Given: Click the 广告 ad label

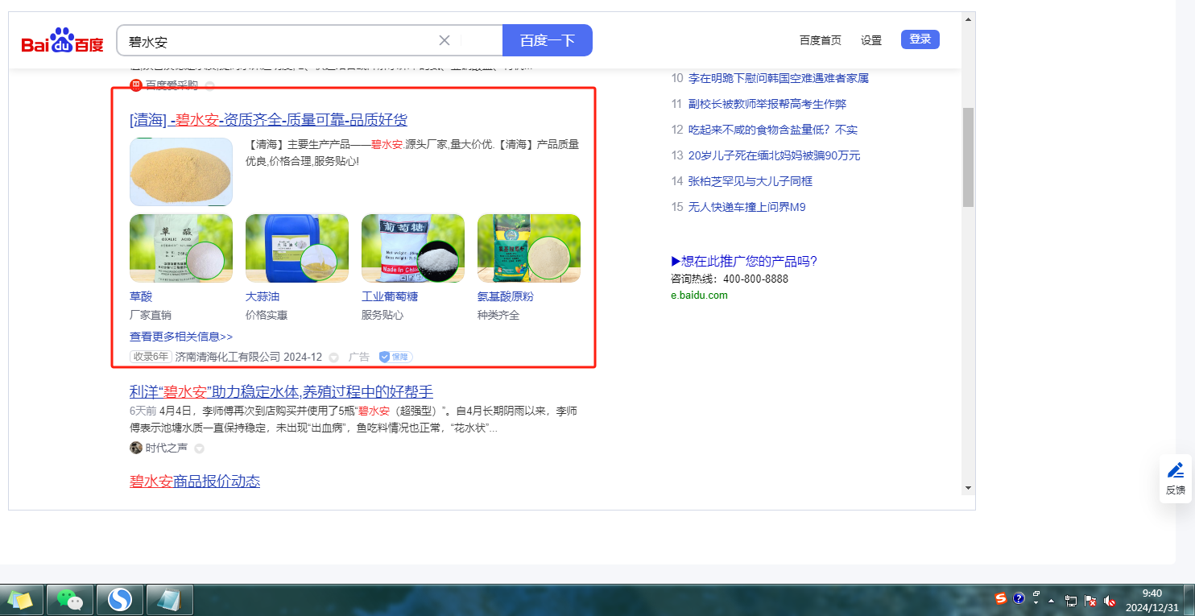Looking at the screenshot, I should pyautogui.click(x=359, y=357).
